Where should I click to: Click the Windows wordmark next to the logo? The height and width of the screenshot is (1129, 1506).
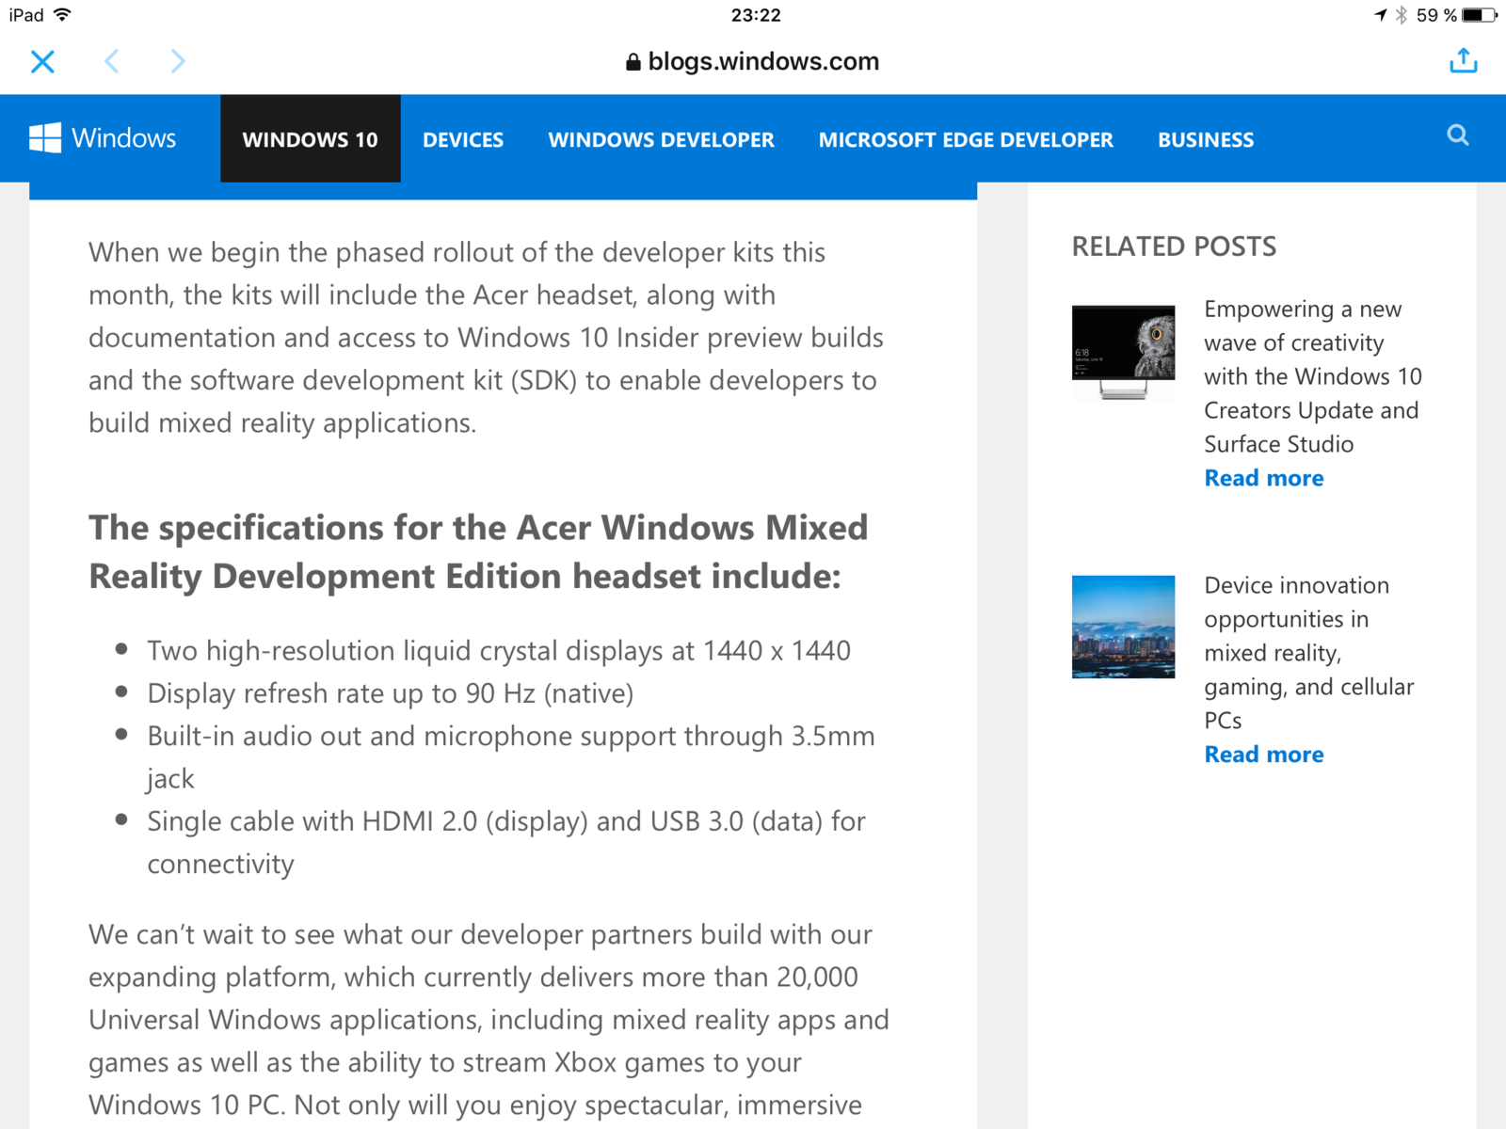(x=123, y=138)
